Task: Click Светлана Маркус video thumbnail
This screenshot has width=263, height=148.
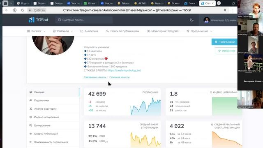Action: [250, 99]
